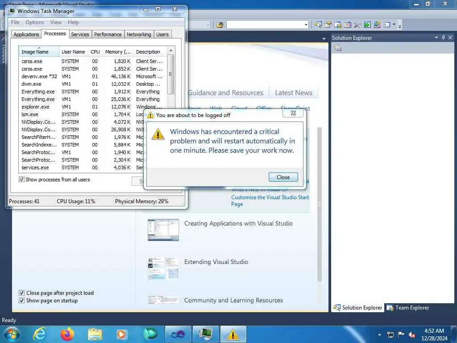Click the Windows Start orb
The width and height of the screenshot is (457, 343).
click(x=12, y=334)
